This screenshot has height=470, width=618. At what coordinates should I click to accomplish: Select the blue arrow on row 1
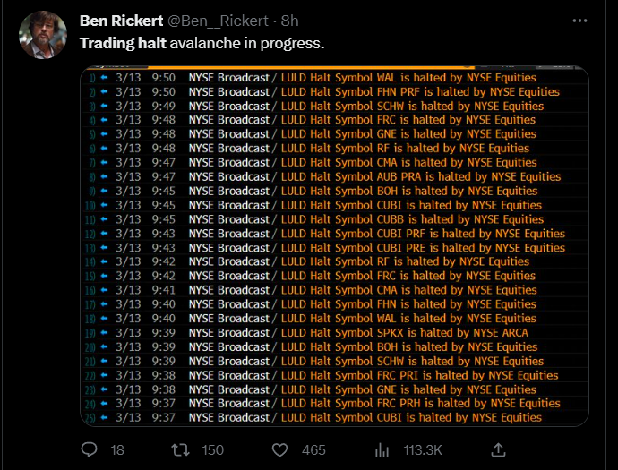click(x=104, y=78)
